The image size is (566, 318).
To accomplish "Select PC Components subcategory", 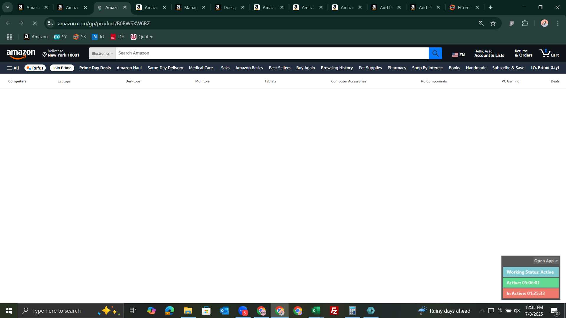I will click(x=434, y=81).
